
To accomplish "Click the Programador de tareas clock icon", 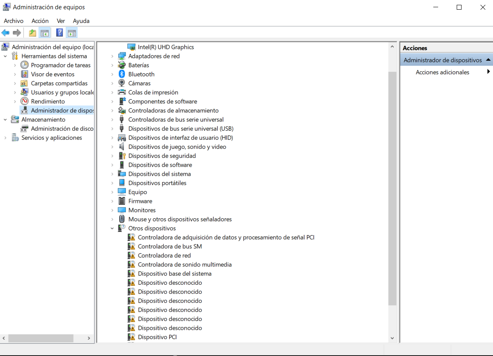I will 25,65.
